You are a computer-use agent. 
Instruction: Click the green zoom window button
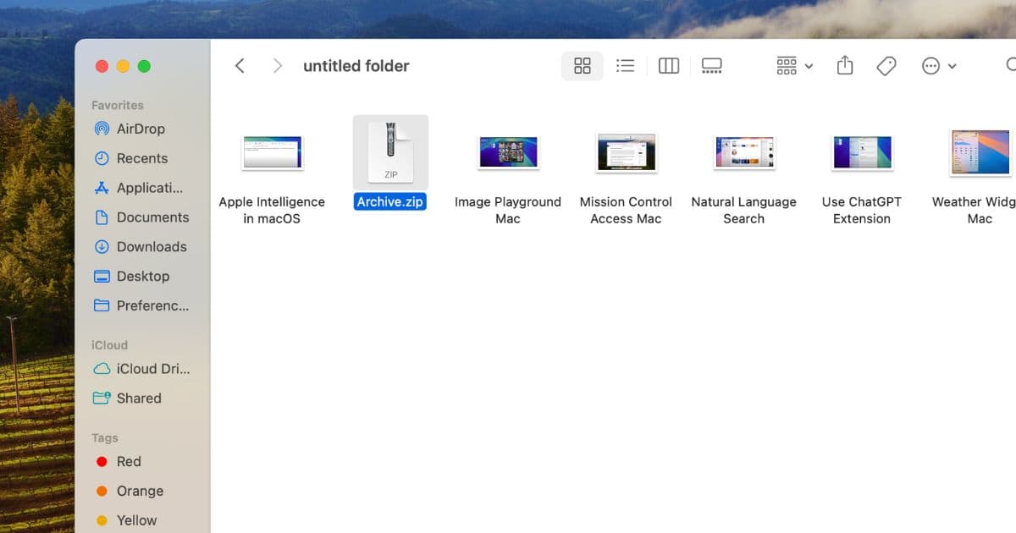pyautogui.click(x=144, y=66)
